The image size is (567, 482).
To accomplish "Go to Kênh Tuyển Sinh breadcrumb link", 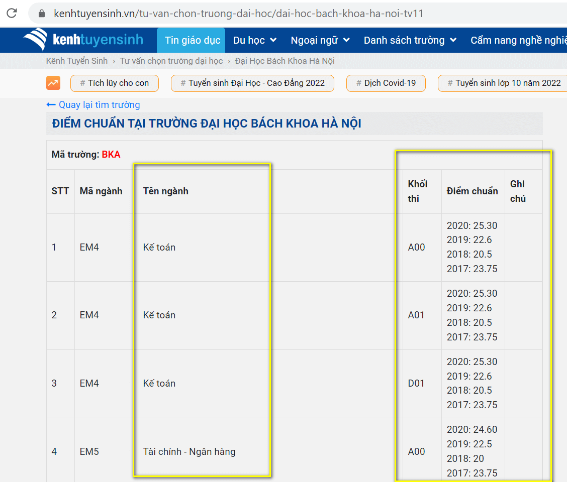I will click(77, 61).
